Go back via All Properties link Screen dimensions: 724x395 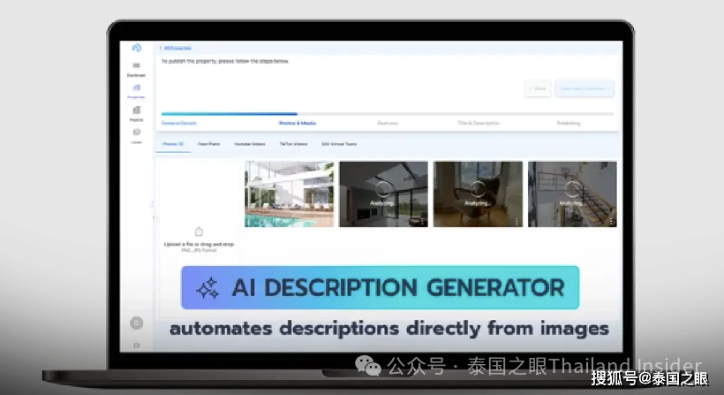point(177,48)
